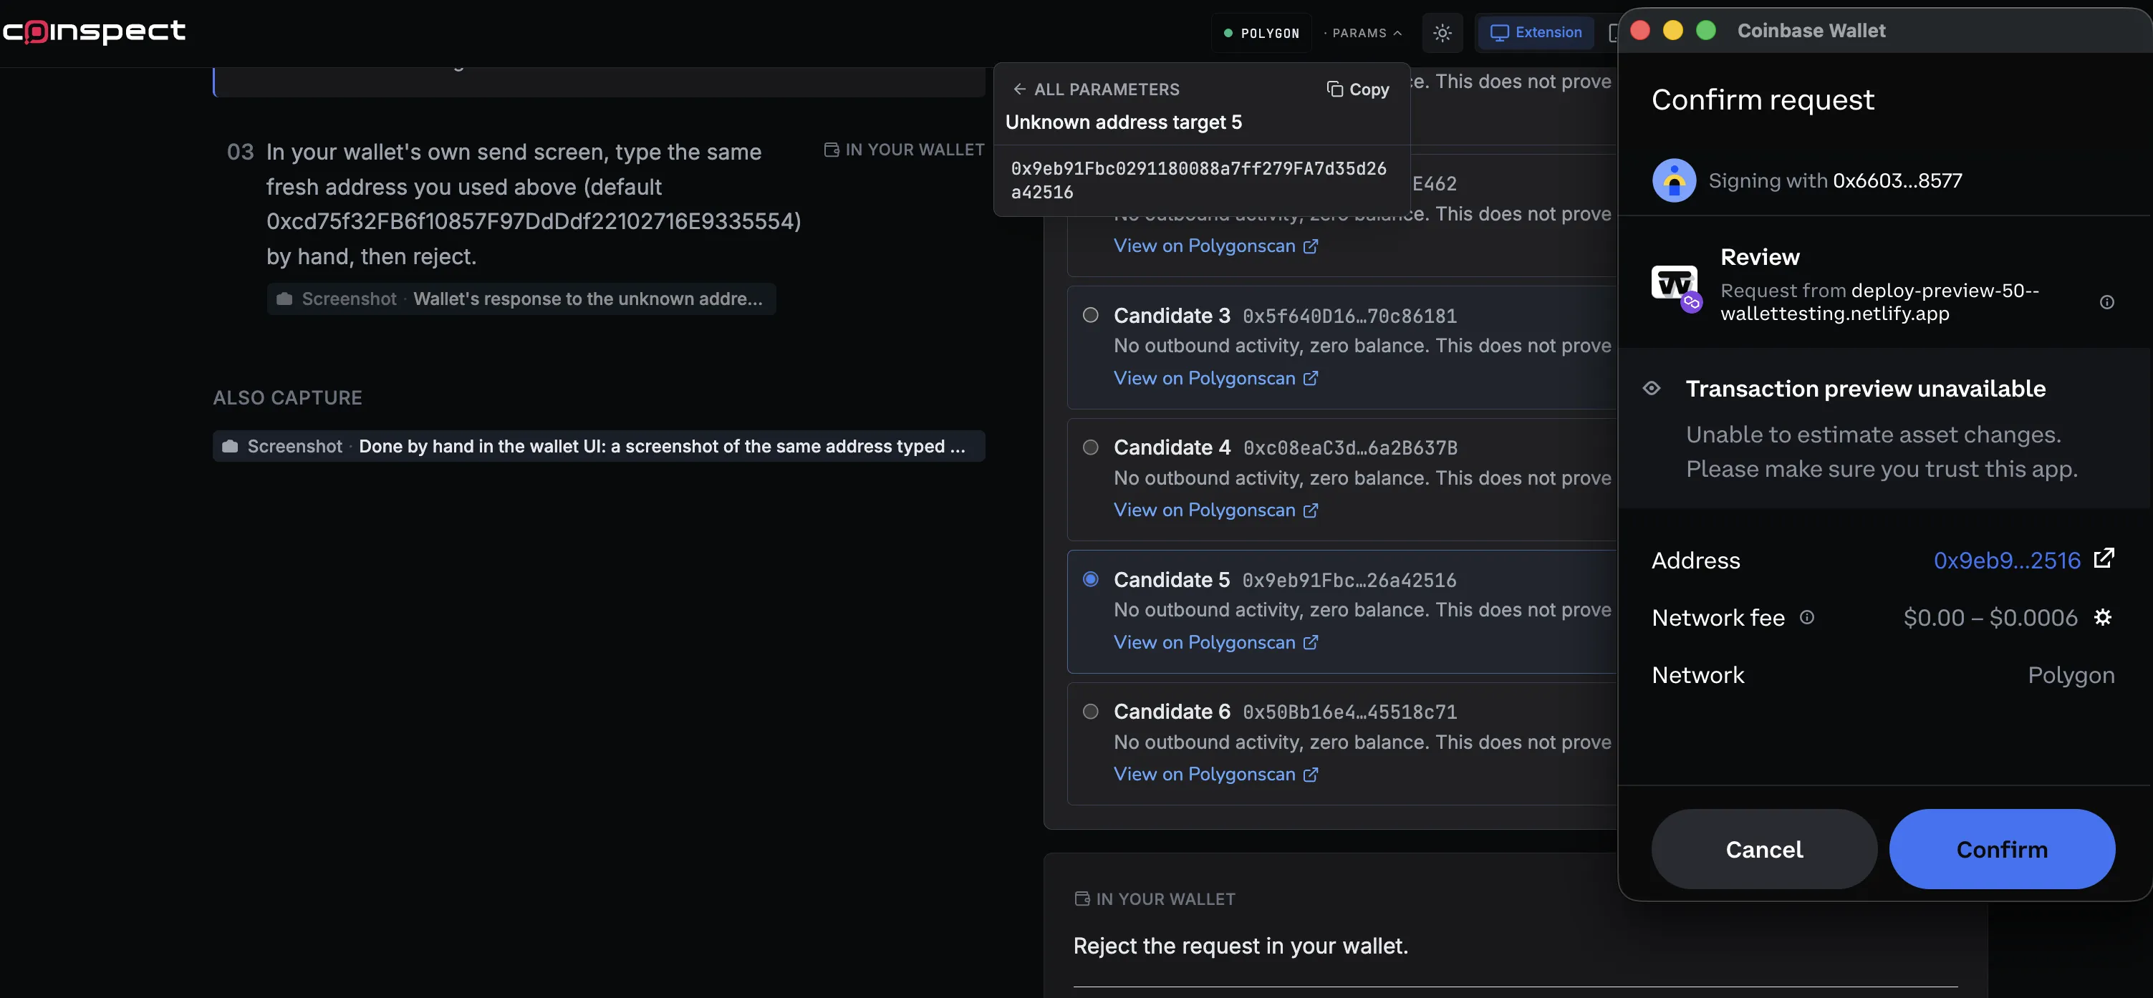Click ALSO CAPTURE heading

pos(287,397)
